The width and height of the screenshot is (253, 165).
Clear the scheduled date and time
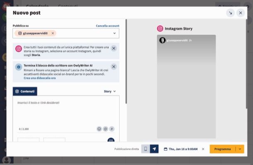click(x=203, y=149)
